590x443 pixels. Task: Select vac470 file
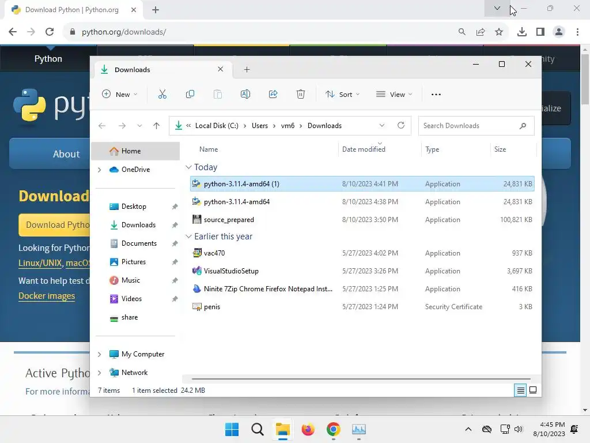click(x=362, y=253)
